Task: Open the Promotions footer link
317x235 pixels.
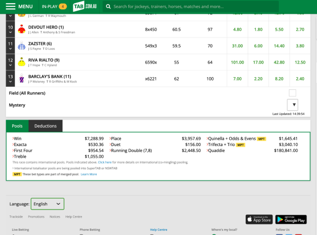Action: [36, 217]
